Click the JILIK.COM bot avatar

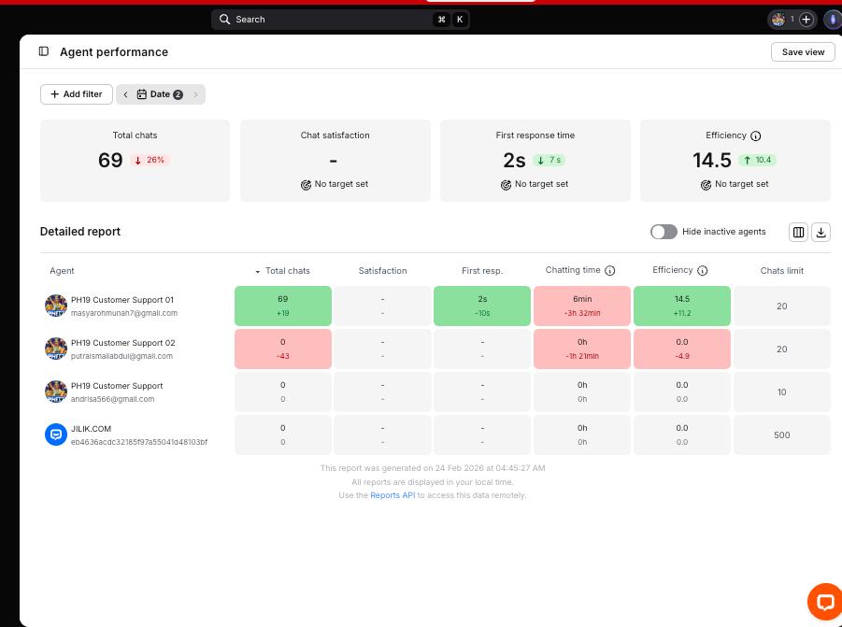coord(56,435)
